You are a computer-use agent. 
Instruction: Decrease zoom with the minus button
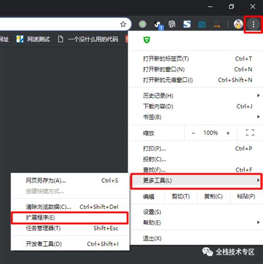[193, 133]
